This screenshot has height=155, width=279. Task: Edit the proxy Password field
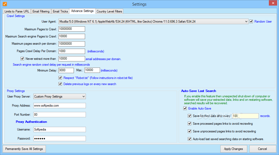pos(59,139)
